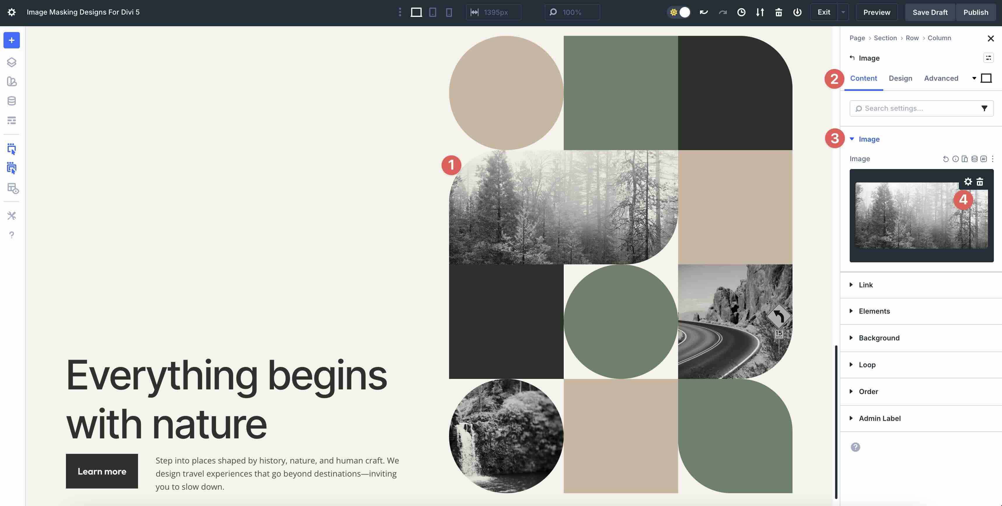1002x506 pixels.
Task: Publish the page
Action: [975, 12]
